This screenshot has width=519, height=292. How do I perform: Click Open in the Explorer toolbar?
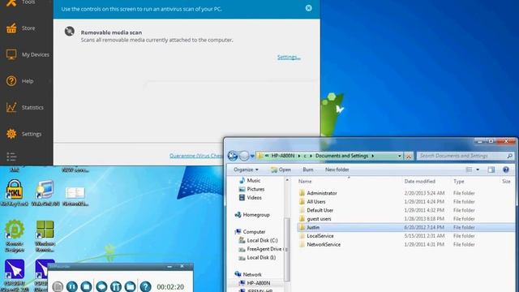[281, 170]
